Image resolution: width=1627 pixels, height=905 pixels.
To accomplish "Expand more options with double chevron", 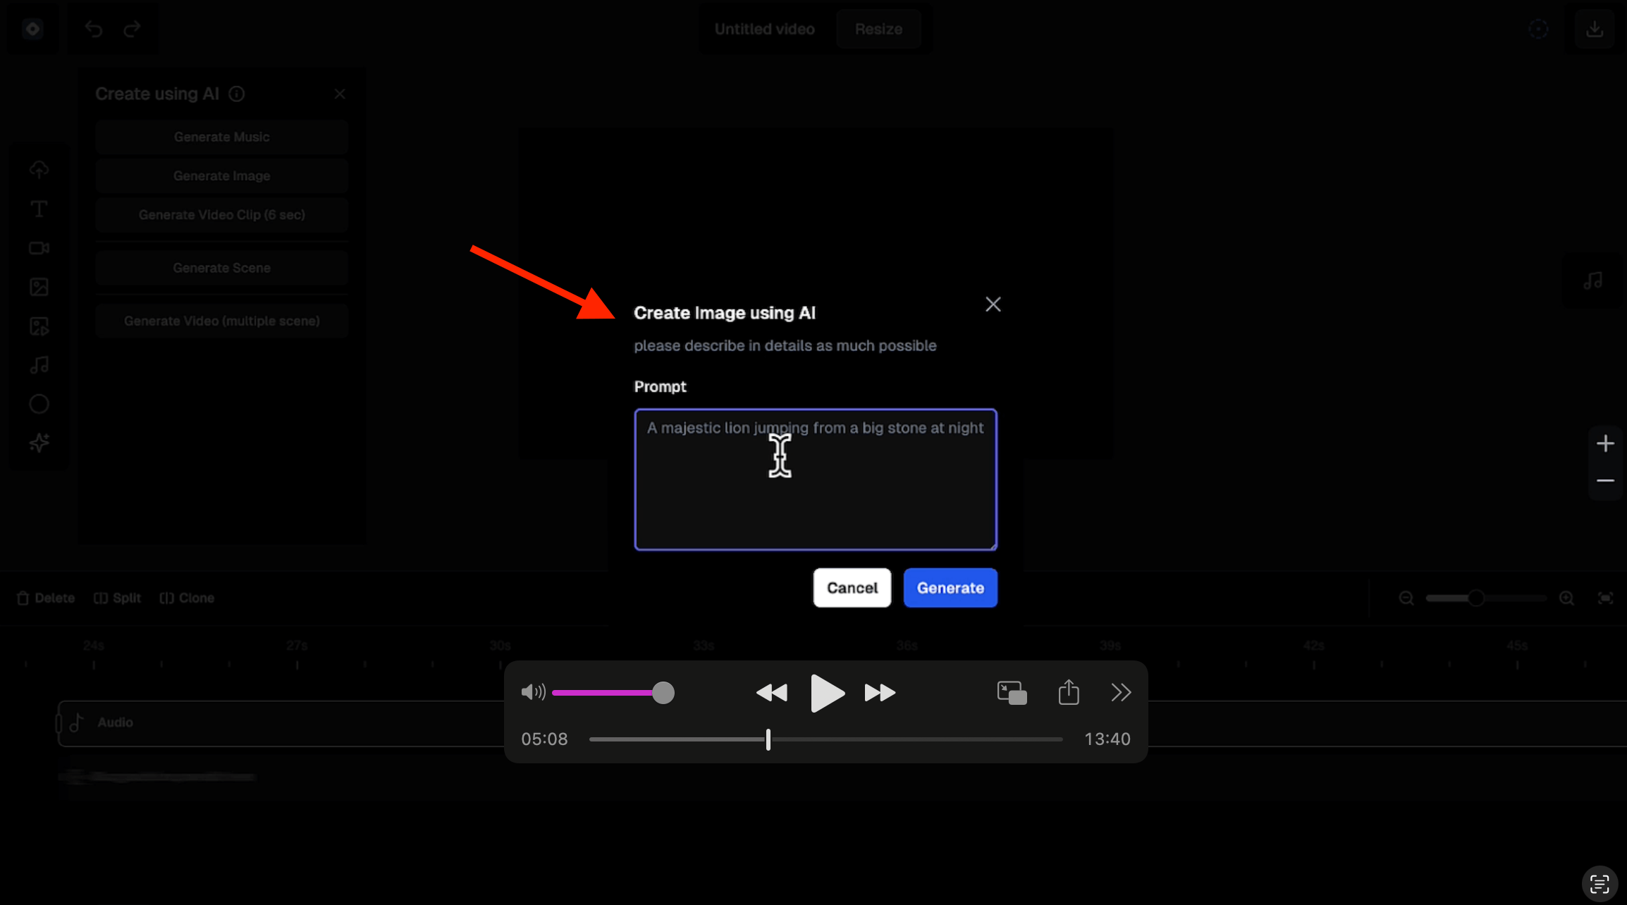I will coord(1121,693).
